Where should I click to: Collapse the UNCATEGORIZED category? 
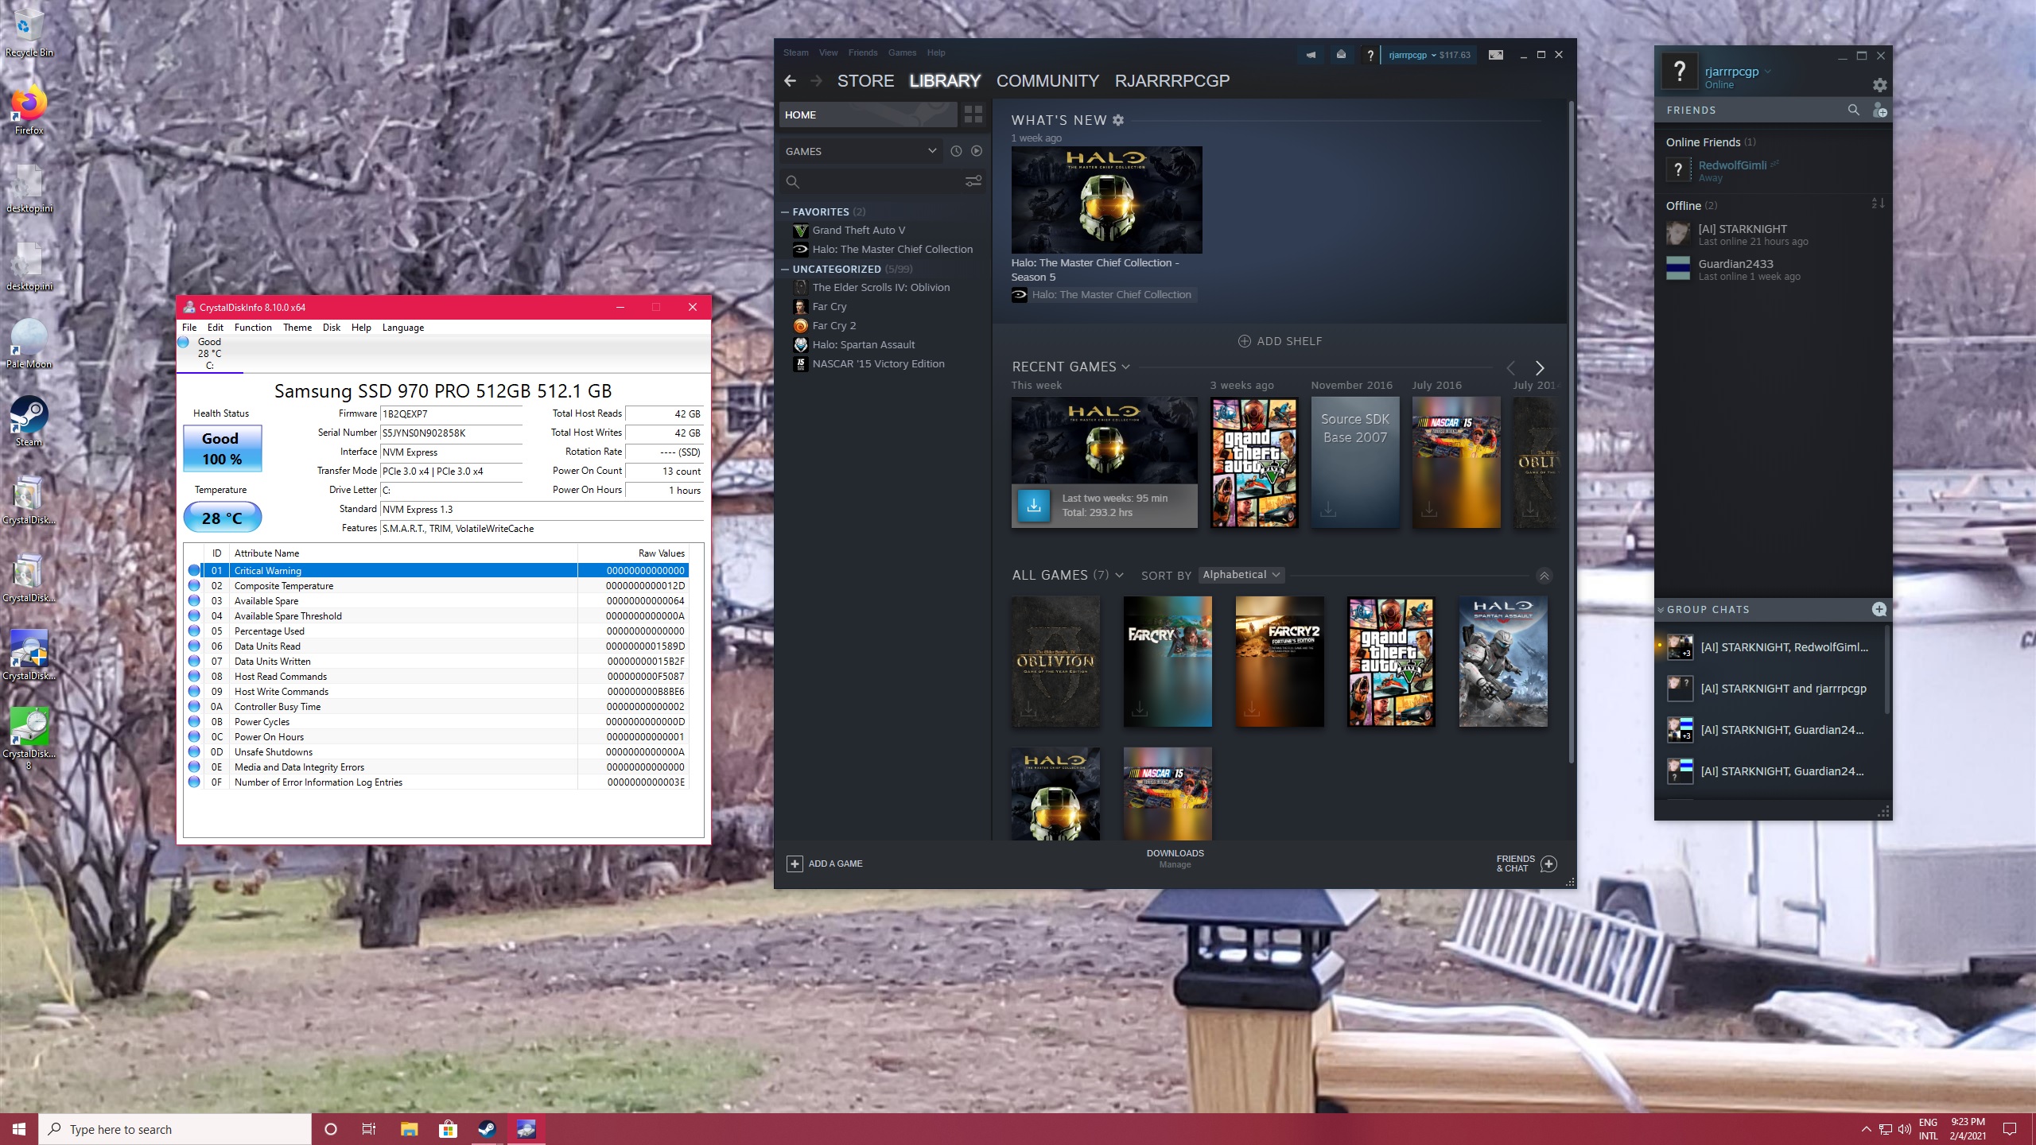(x=785, y=269)
